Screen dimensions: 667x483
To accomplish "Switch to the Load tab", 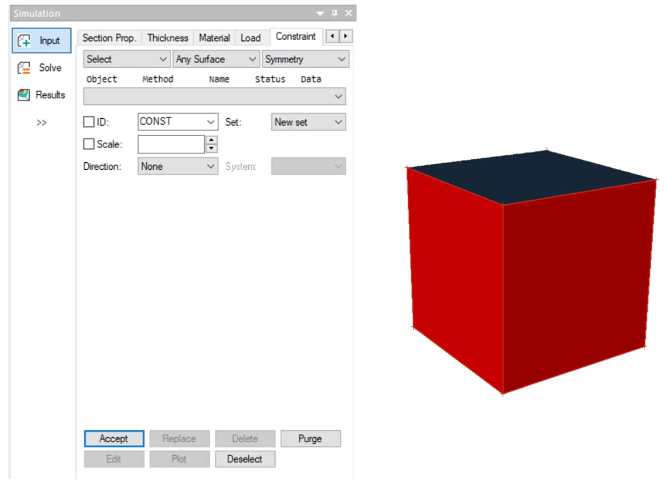I will 250,38.
